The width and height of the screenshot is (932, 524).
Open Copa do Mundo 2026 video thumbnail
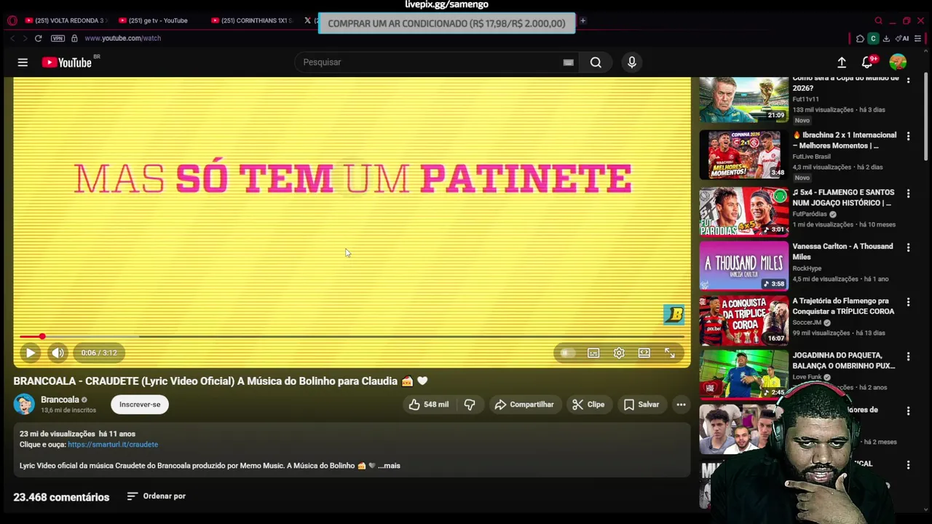(x=743, y=100)
